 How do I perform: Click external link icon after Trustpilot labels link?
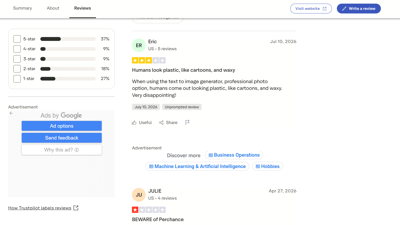(x=76, y=208)
